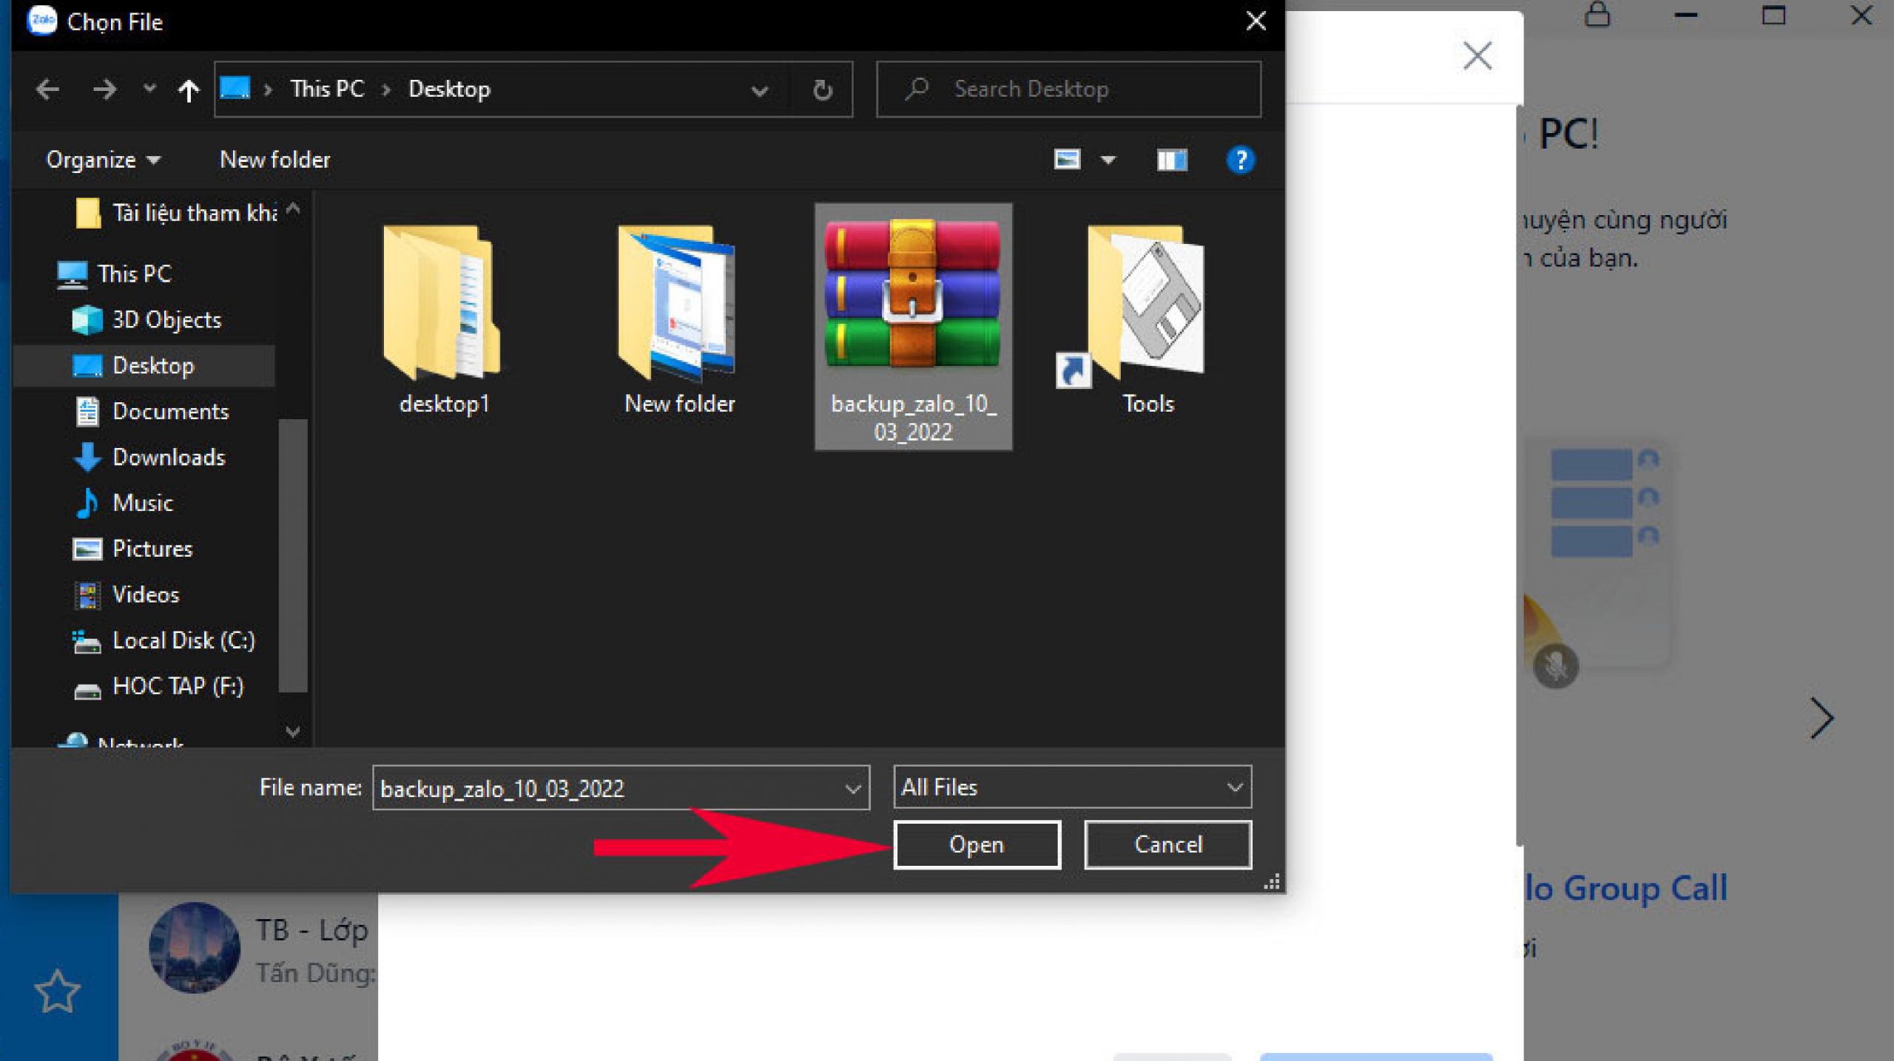Image resolution: width=1894 pixels, height=1061 pixels.
Task: Open the All Files type dropdown
Action: tap(1072, 787)
